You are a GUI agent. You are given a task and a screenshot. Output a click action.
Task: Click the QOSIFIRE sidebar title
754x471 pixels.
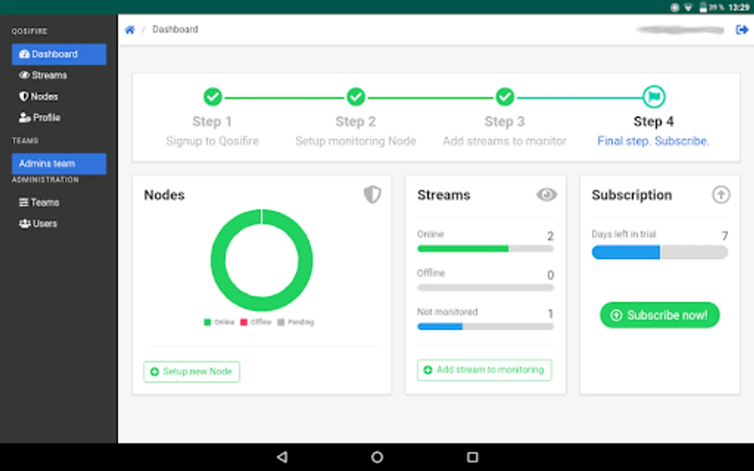tap(30, 31)
